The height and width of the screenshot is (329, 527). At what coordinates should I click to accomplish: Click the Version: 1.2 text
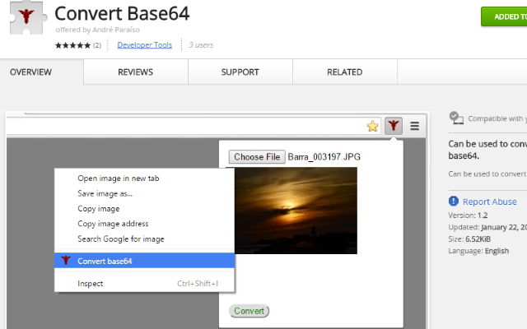(468, 215)
